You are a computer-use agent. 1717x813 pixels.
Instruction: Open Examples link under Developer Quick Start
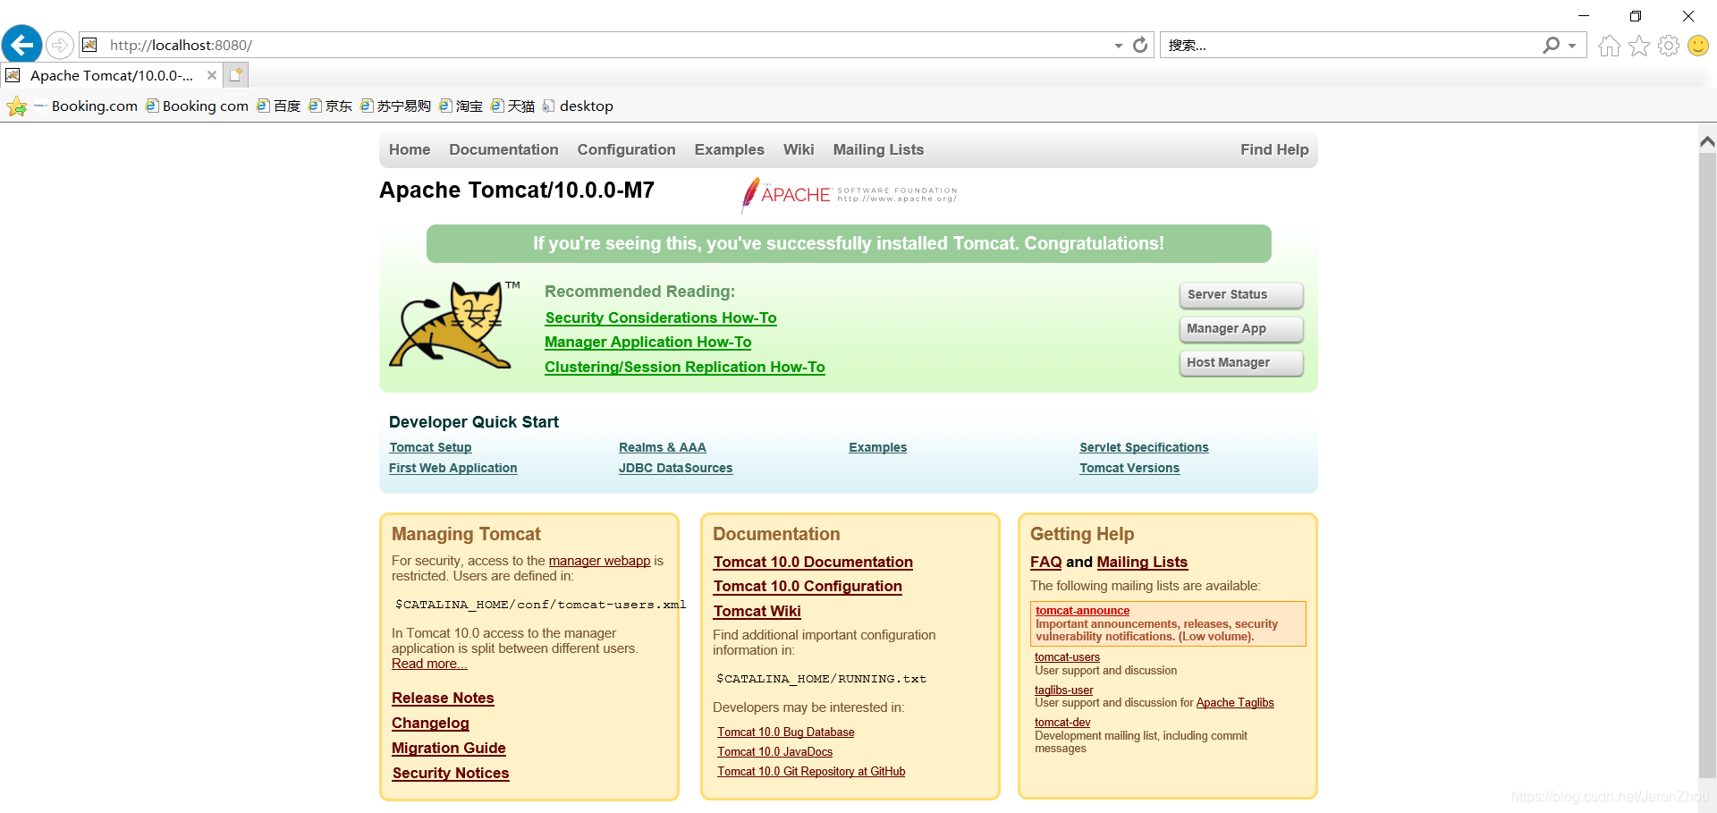877,447
